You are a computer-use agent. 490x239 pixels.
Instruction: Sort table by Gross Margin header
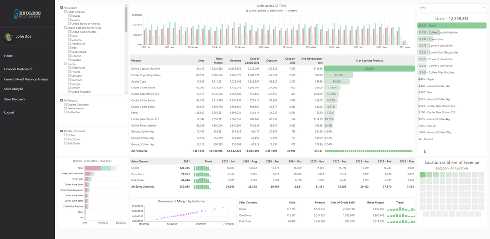click(x=219, y=61)
